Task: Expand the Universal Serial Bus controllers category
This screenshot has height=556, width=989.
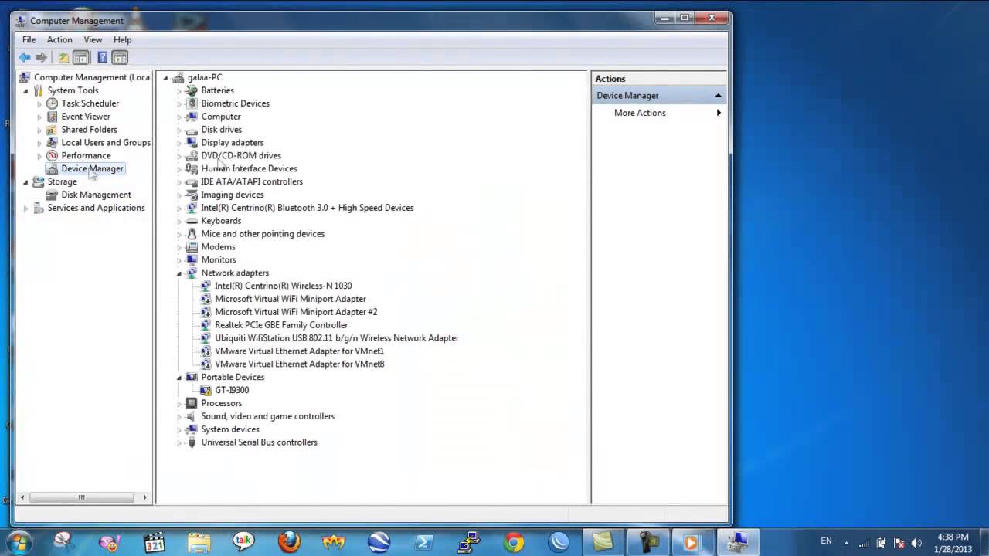Action: pyautogui.click(x=179, y=443)
